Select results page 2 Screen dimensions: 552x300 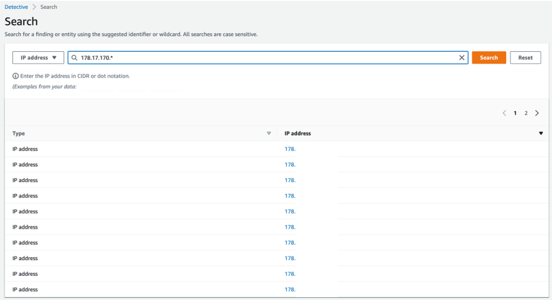click(526, 113)
